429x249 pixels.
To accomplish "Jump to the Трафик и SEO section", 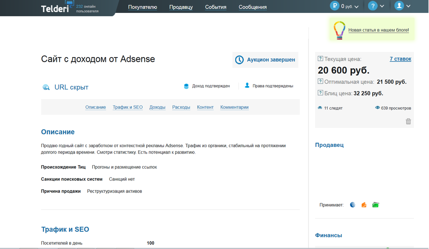I will click(128, 107).
